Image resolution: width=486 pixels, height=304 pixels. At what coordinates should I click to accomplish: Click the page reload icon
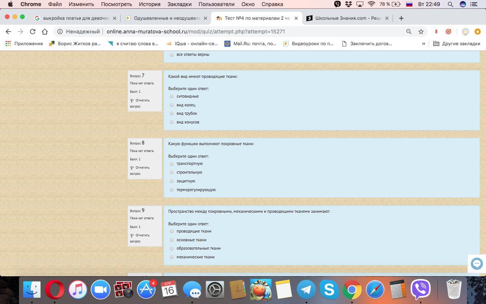tap(33, 32)
